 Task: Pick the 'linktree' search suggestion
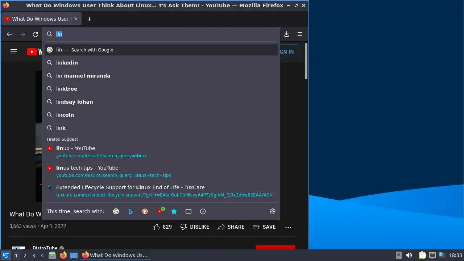pyautogui.click(x=161, y=89)
